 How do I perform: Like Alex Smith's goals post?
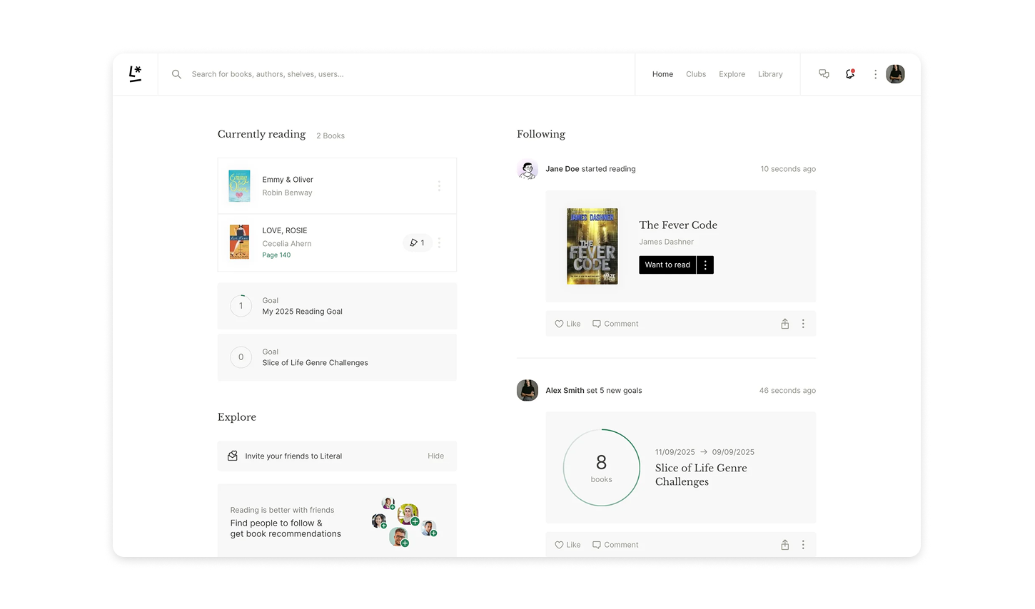point(567,544)
